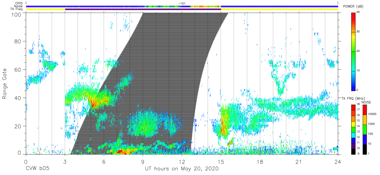Click the "UT hours on May 20, 2020" axis title
This screenshot has height=175, width=380.
[x=182, y=169]
